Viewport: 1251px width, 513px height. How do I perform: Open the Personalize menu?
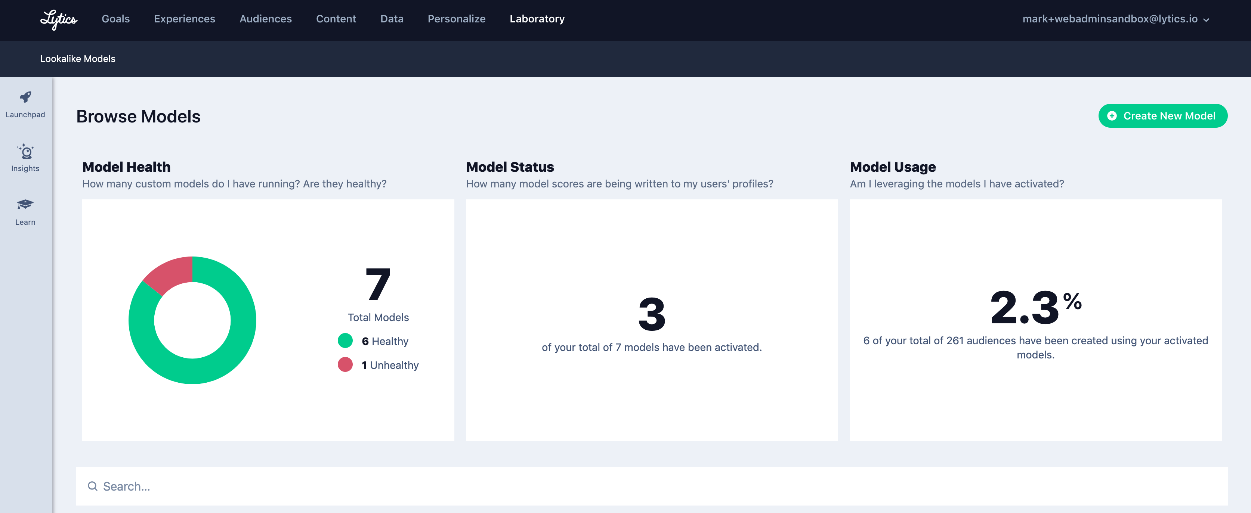457,19
